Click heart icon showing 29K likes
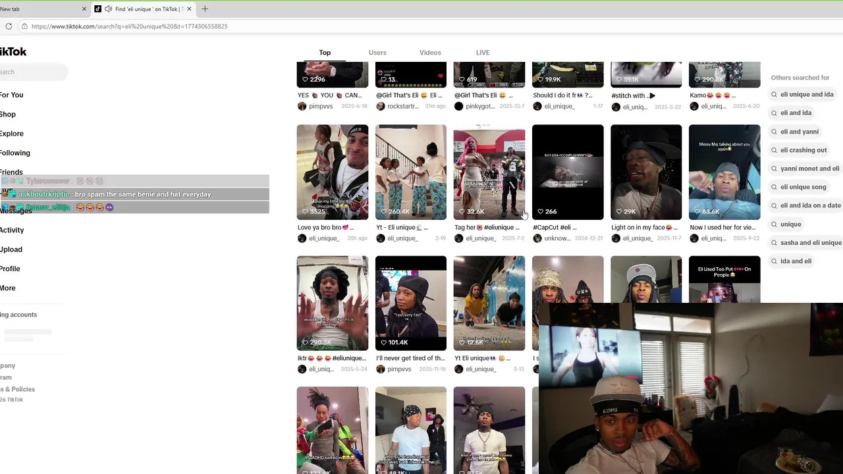This screenshot has height=474, width=843. point(618,211)
